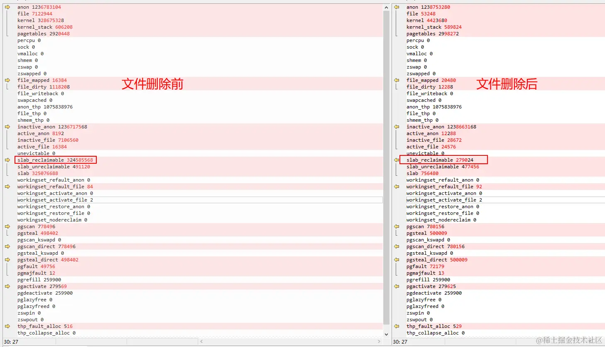Select left line 'anon_thp 1075838976'
The image size is (605, 347).
click(x=45, y=107)
